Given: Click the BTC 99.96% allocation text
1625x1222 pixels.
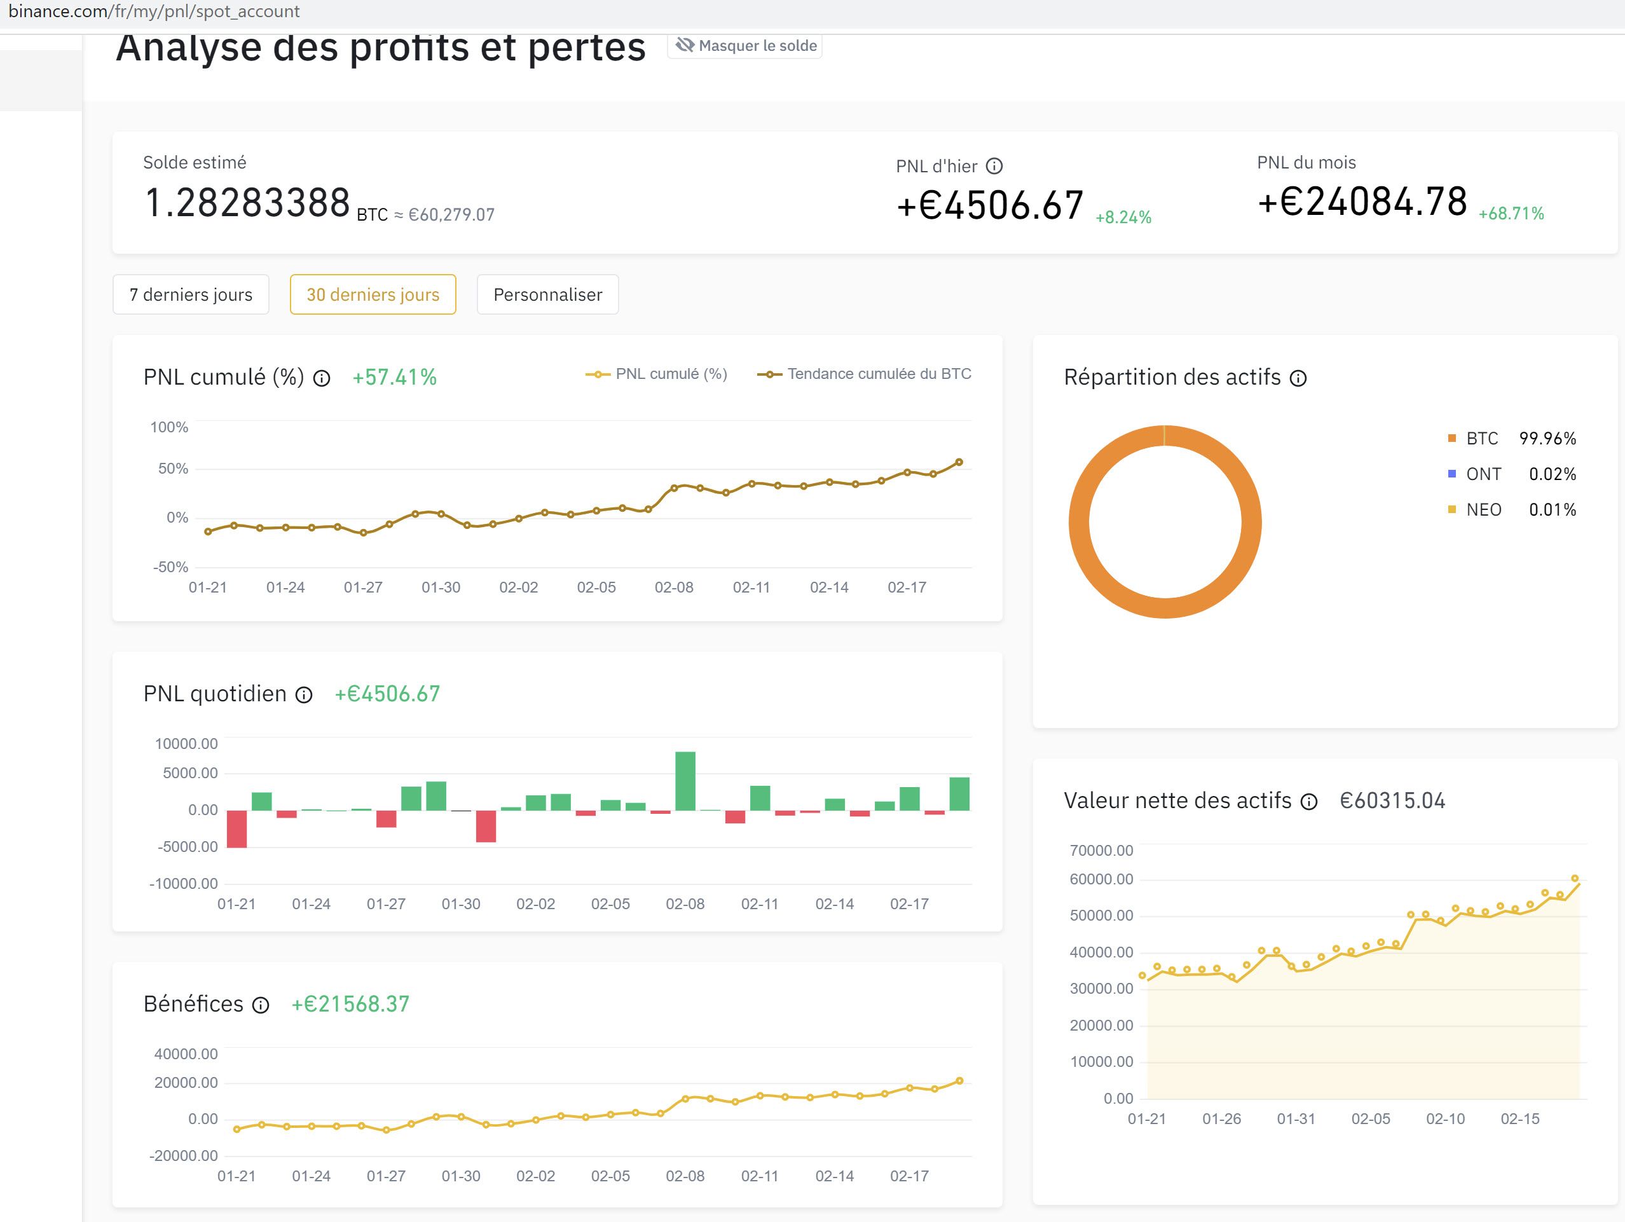Looking at the screenshot, I should [1521, 439].
